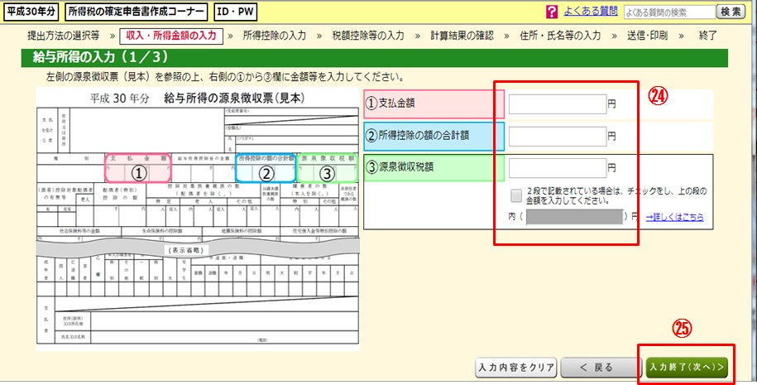Click 入力終了(次へ)> button
This screenshot has height=385, width=757.
click(x=687, y=367)
